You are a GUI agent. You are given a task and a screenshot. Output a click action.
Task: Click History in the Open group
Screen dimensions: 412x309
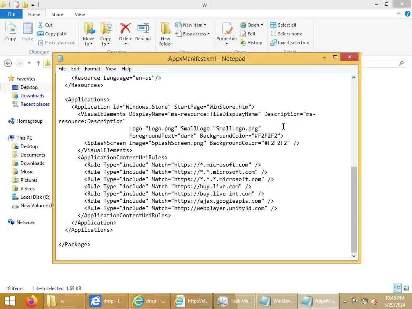(x=251, y=43)
